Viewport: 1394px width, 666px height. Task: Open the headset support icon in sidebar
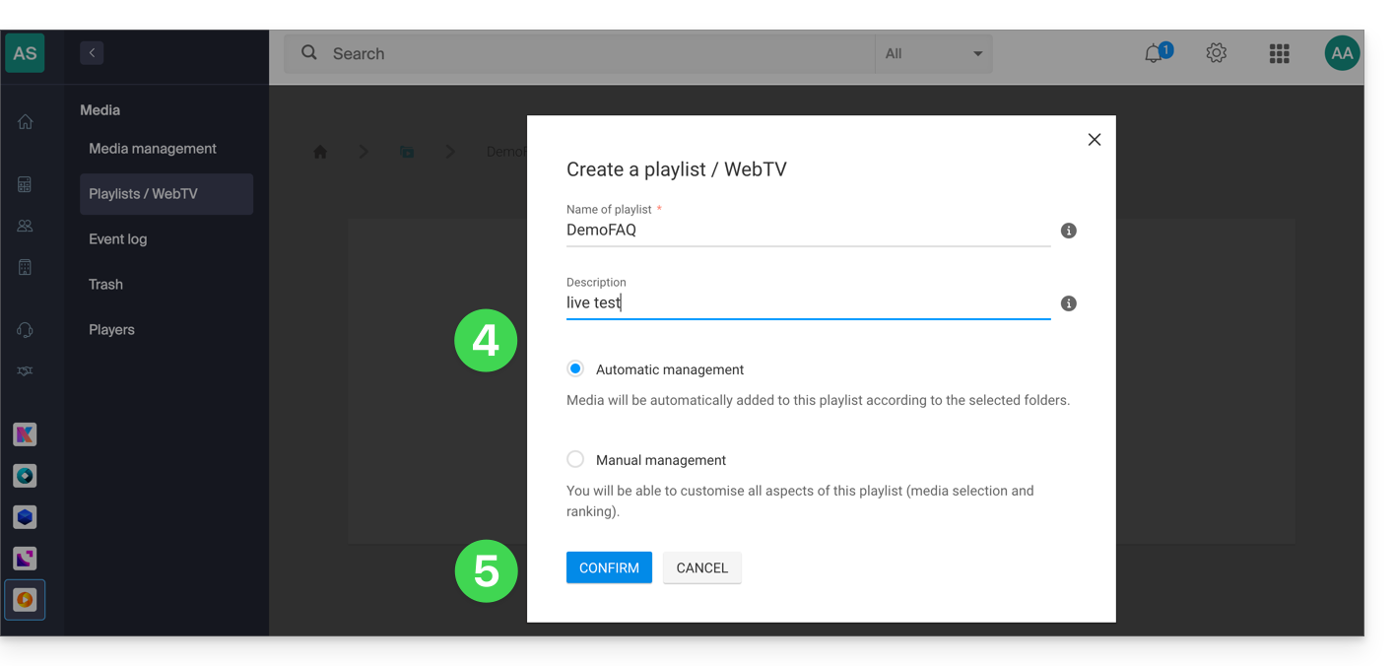26,330
